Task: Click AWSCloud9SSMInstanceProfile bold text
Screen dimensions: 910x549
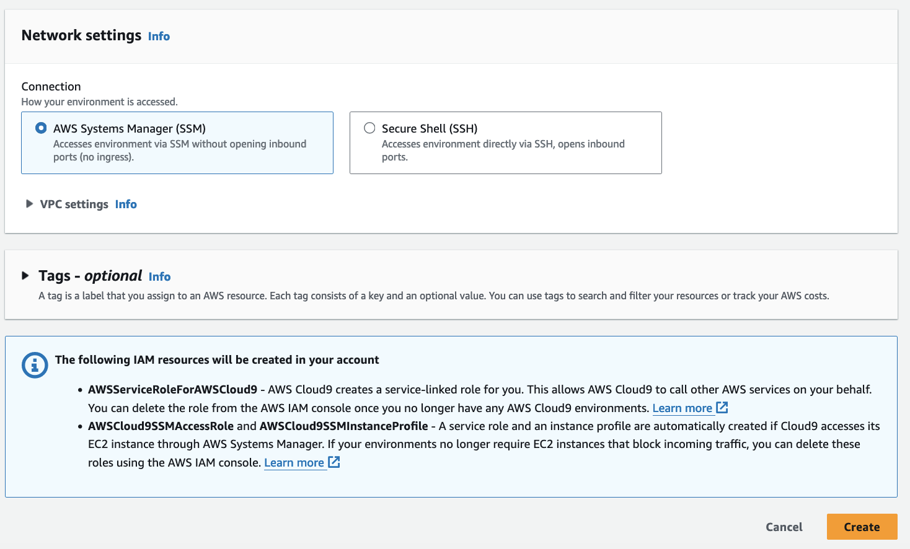Action: pos(343,426)
